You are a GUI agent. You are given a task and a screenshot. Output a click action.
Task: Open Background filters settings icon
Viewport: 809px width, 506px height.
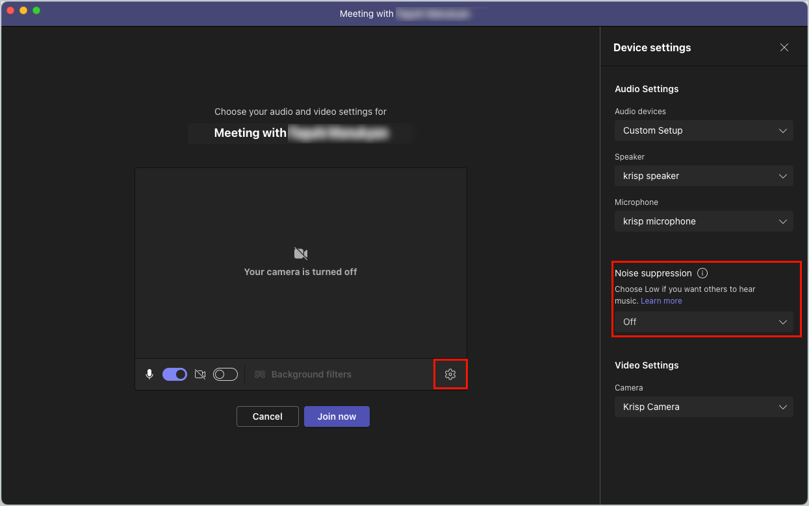260,374
